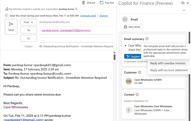Open the three-dots more options menu
Image resolution: width=191 pixels, height=121 pixels.
tap(184, 10)
